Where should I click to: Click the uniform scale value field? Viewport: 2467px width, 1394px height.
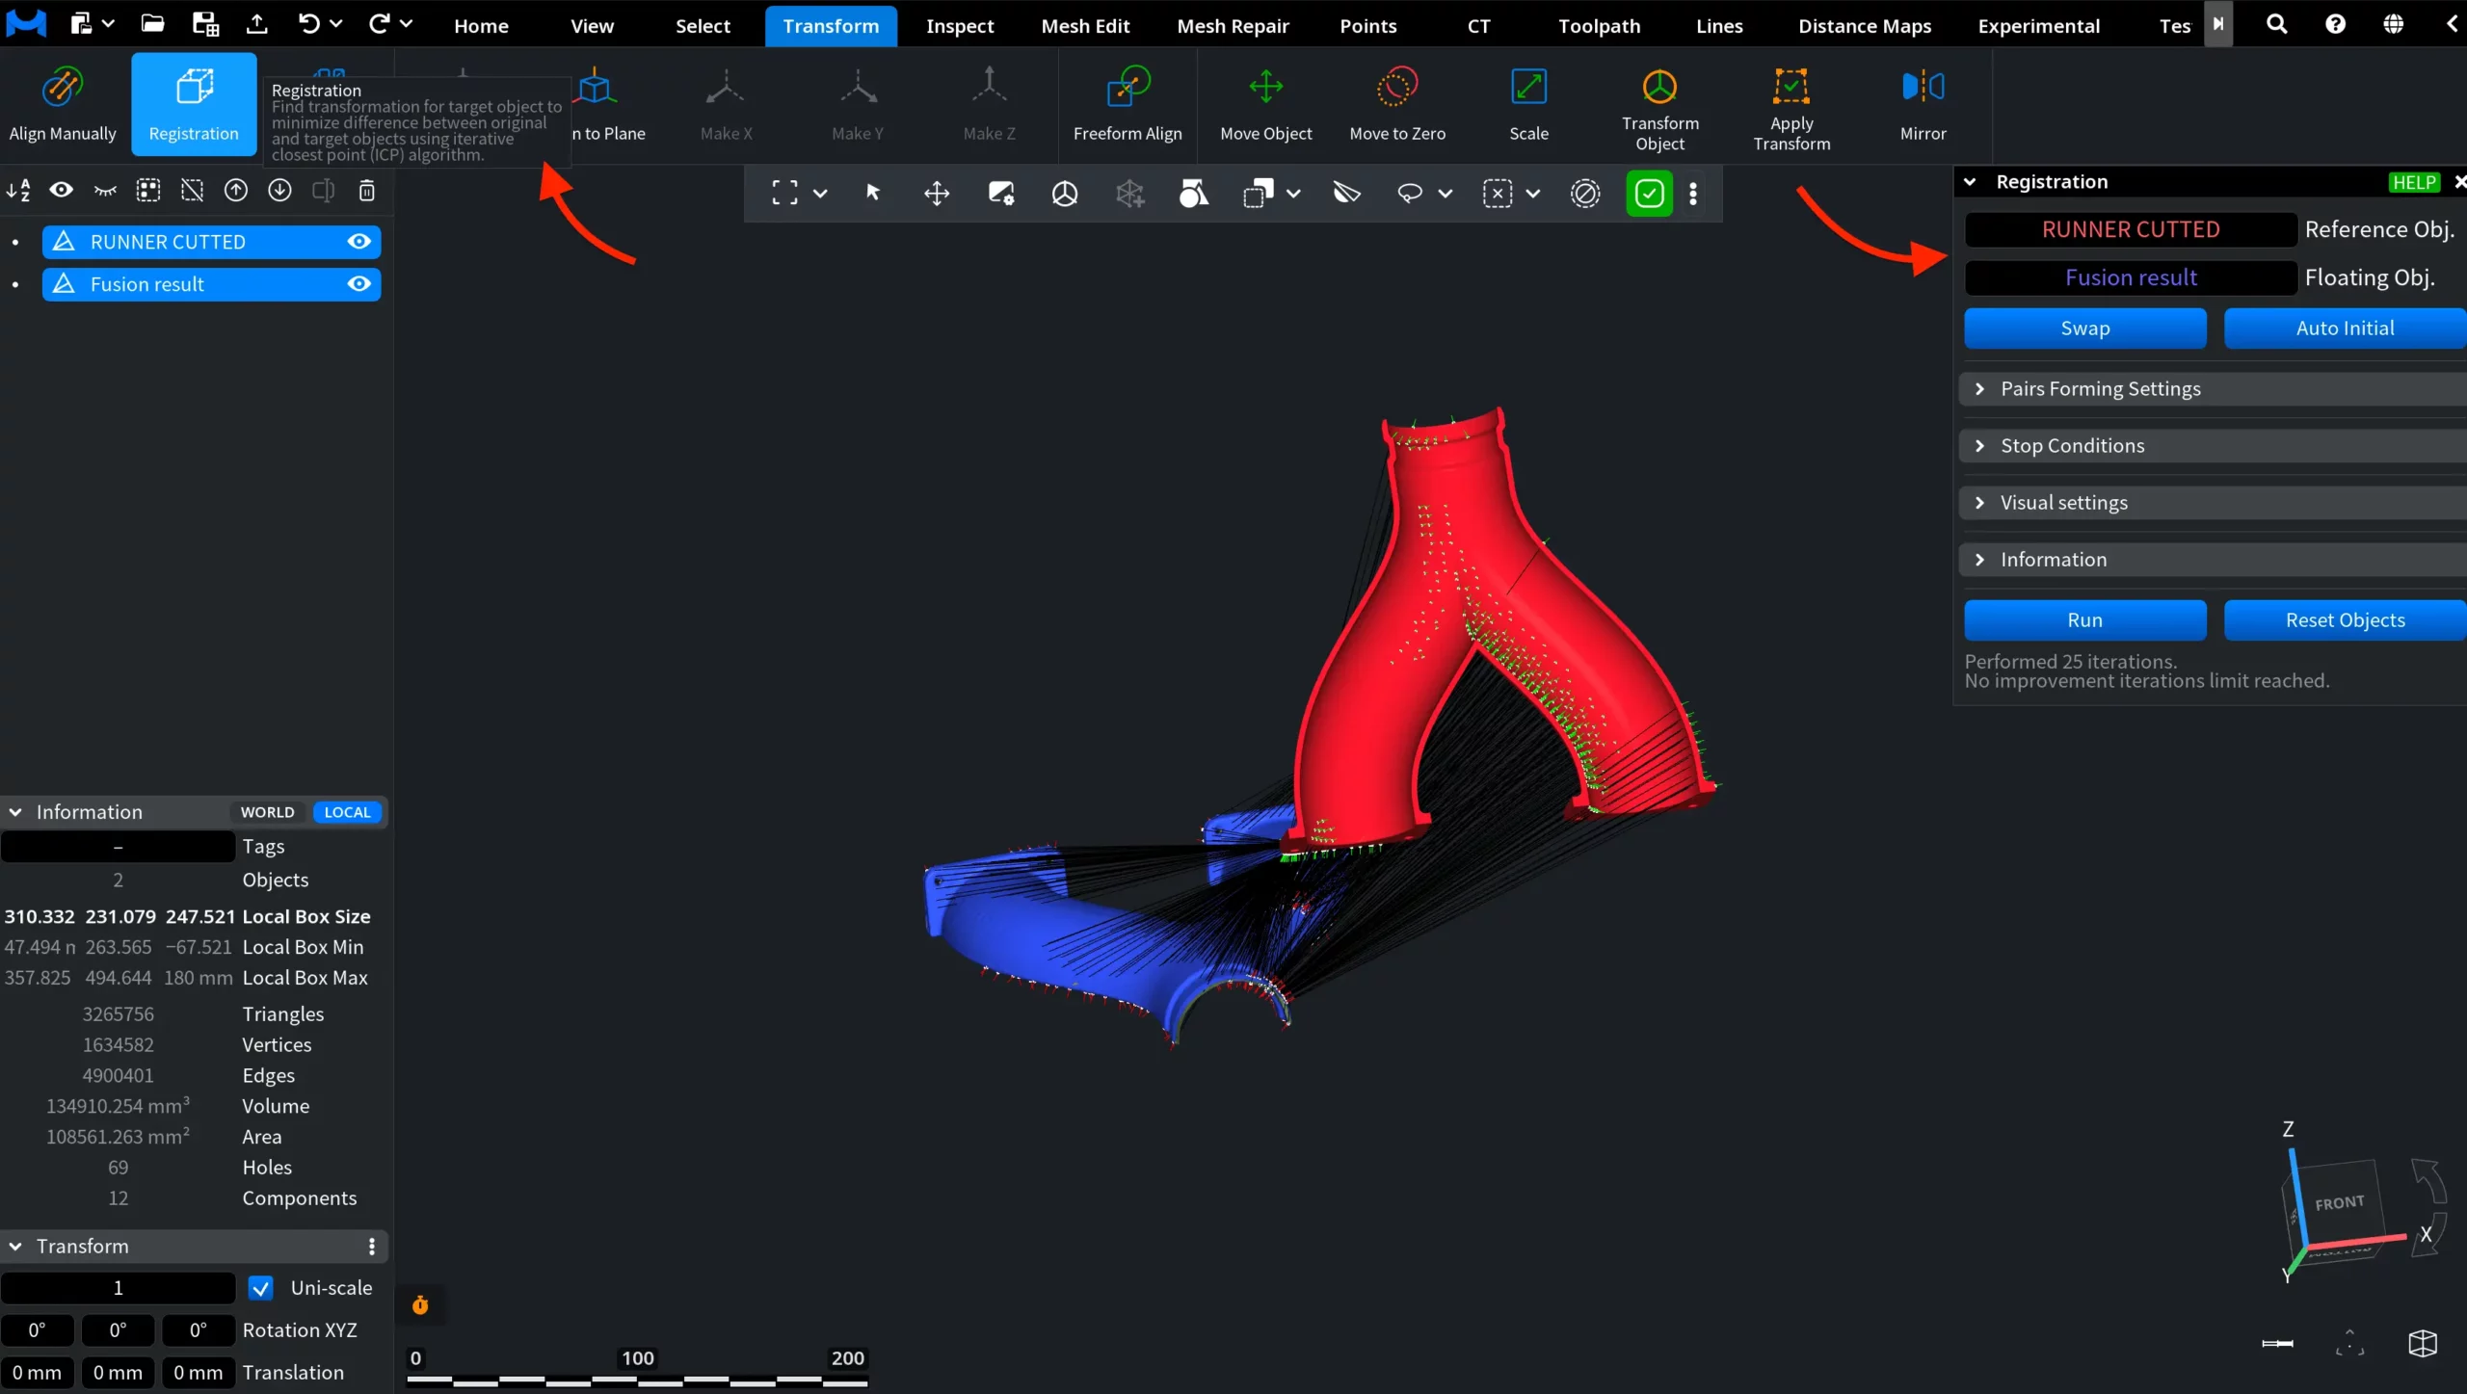118,1288
